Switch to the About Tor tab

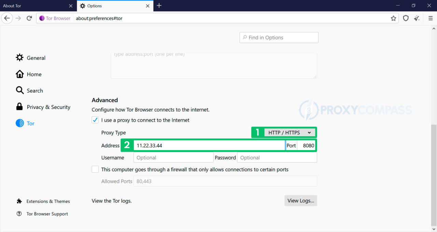[34, 6]
